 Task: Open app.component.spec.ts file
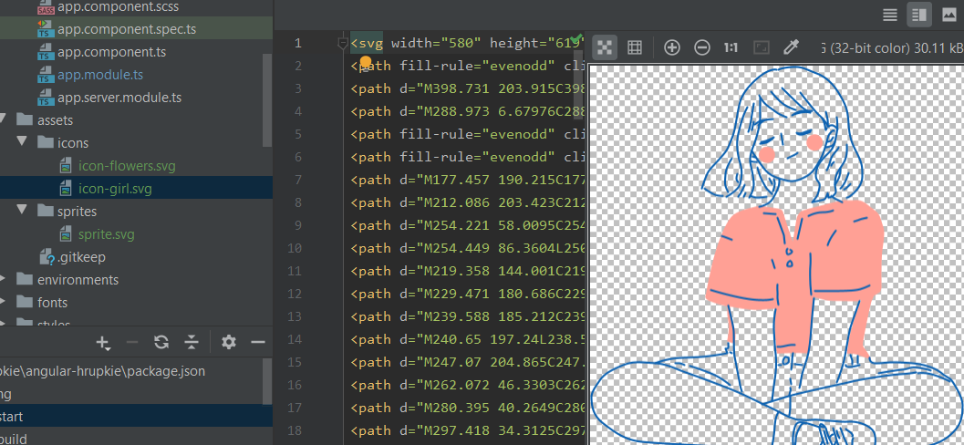pos(127,29)
